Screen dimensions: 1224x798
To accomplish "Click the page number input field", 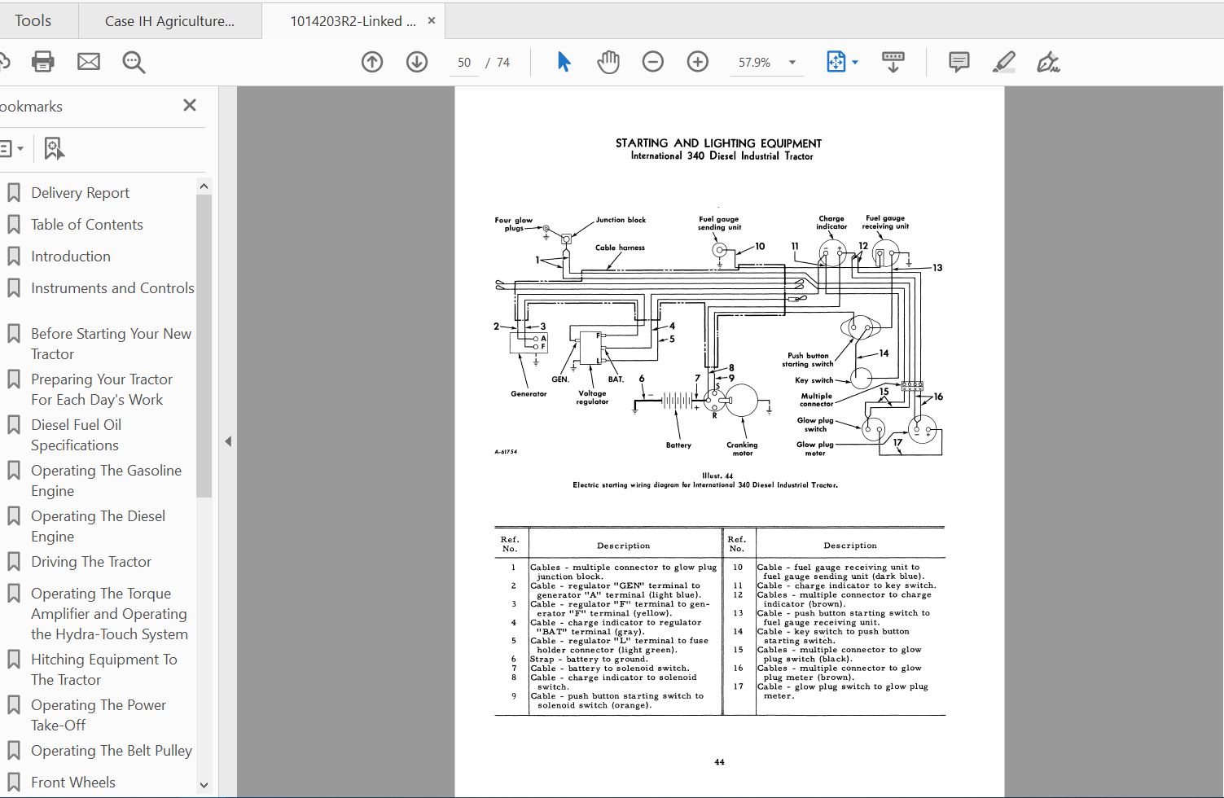I will [464, 62].
